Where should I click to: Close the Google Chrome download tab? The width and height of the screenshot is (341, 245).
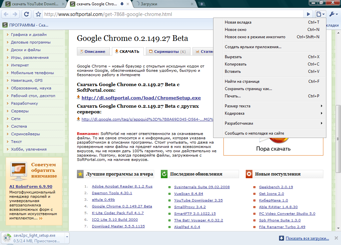[128, 4]
